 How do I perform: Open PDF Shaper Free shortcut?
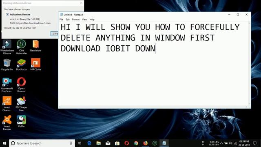(21, 104)
